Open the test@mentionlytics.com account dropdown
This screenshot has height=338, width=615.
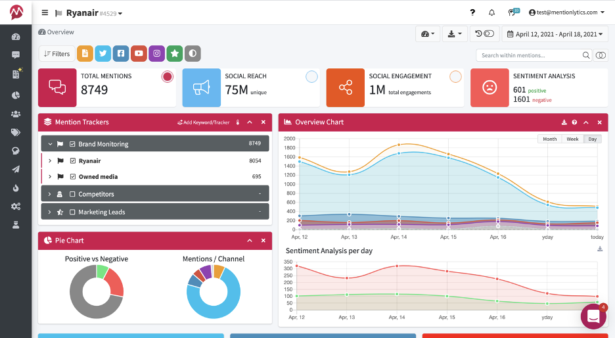tap(566, 12)
